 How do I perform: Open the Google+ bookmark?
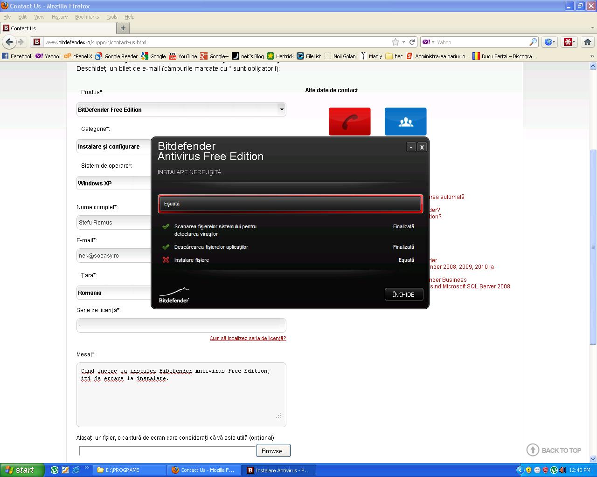215,56
